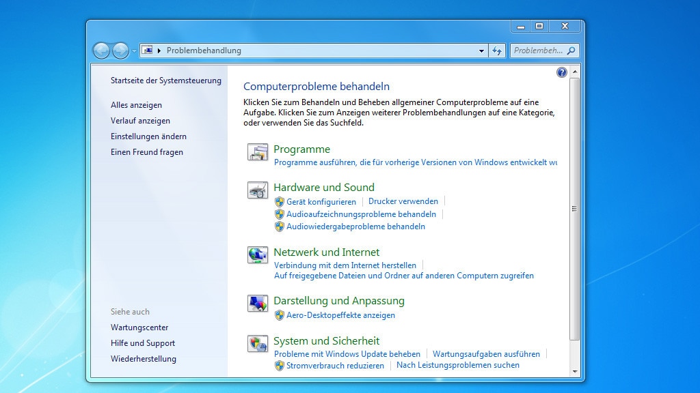This screenshot has width=700, height=393.
Task: Open the address bar history dropdown arrow
Action: click(481, 50)
